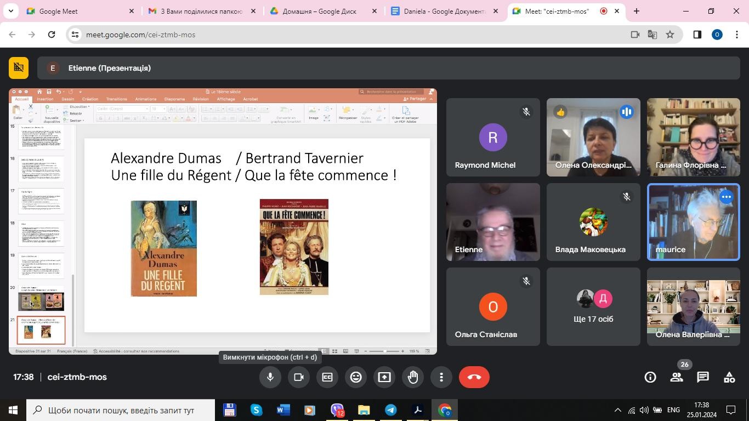Click the raise hand icon
This screenshot has width=749, height=421.
[413, 377]
